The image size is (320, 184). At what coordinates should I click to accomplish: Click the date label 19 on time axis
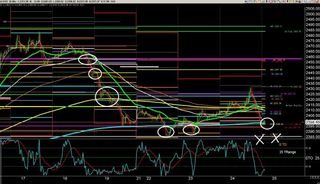click(106, 178)
